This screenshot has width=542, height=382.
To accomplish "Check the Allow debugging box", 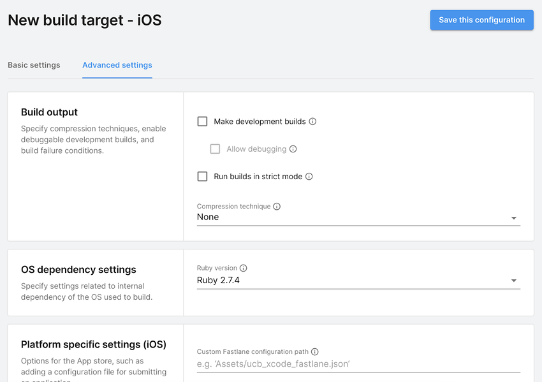I will pyautogui.click(x=216, y=149).
